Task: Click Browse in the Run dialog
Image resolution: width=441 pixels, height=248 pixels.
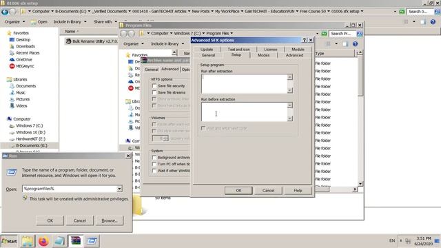Action: [110, 220]
